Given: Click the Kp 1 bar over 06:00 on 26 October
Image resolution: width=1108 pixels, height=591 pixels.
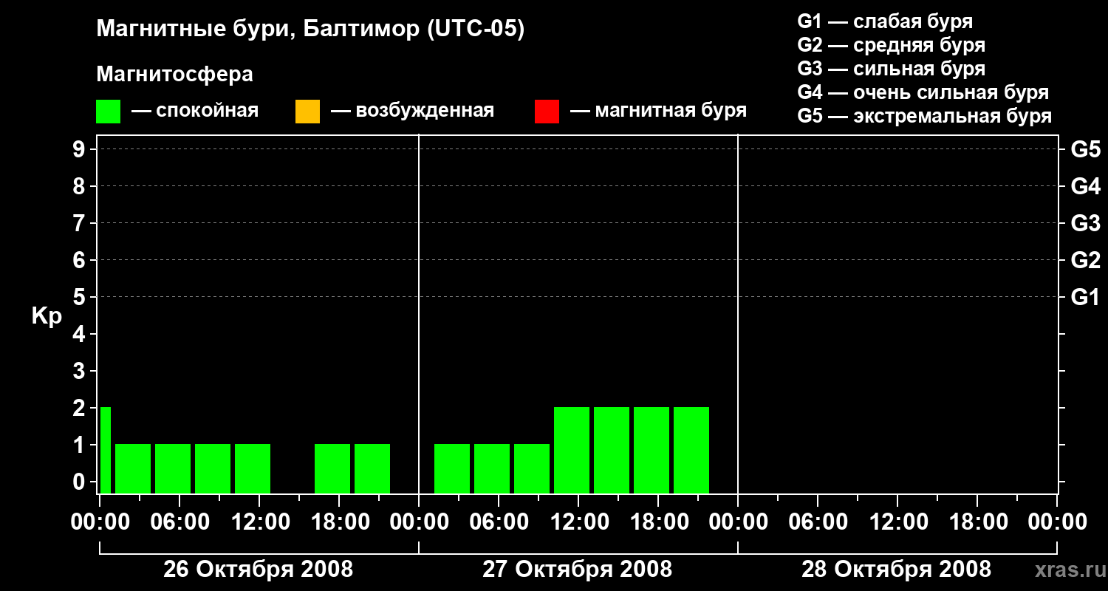Looking at the screenshot, I should point(173,468).
